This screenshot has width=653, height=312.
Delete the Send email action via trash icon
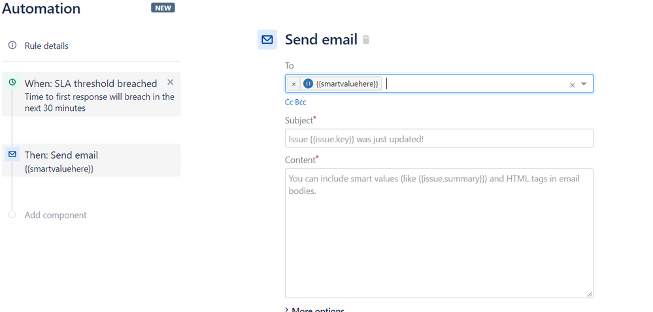(365, 40)
